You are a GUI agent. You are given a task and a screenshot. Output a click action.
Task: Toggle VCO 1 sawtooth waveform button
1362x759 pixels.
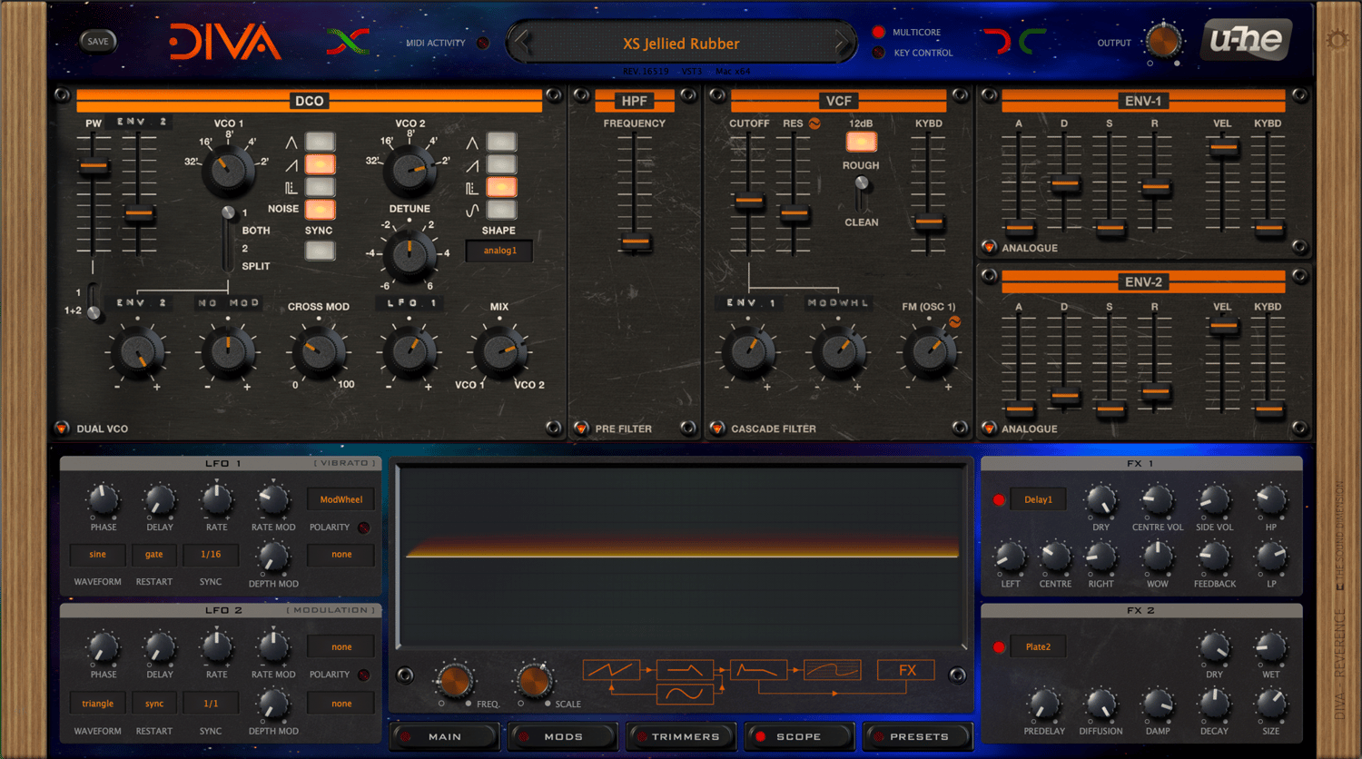coord(320,164)
